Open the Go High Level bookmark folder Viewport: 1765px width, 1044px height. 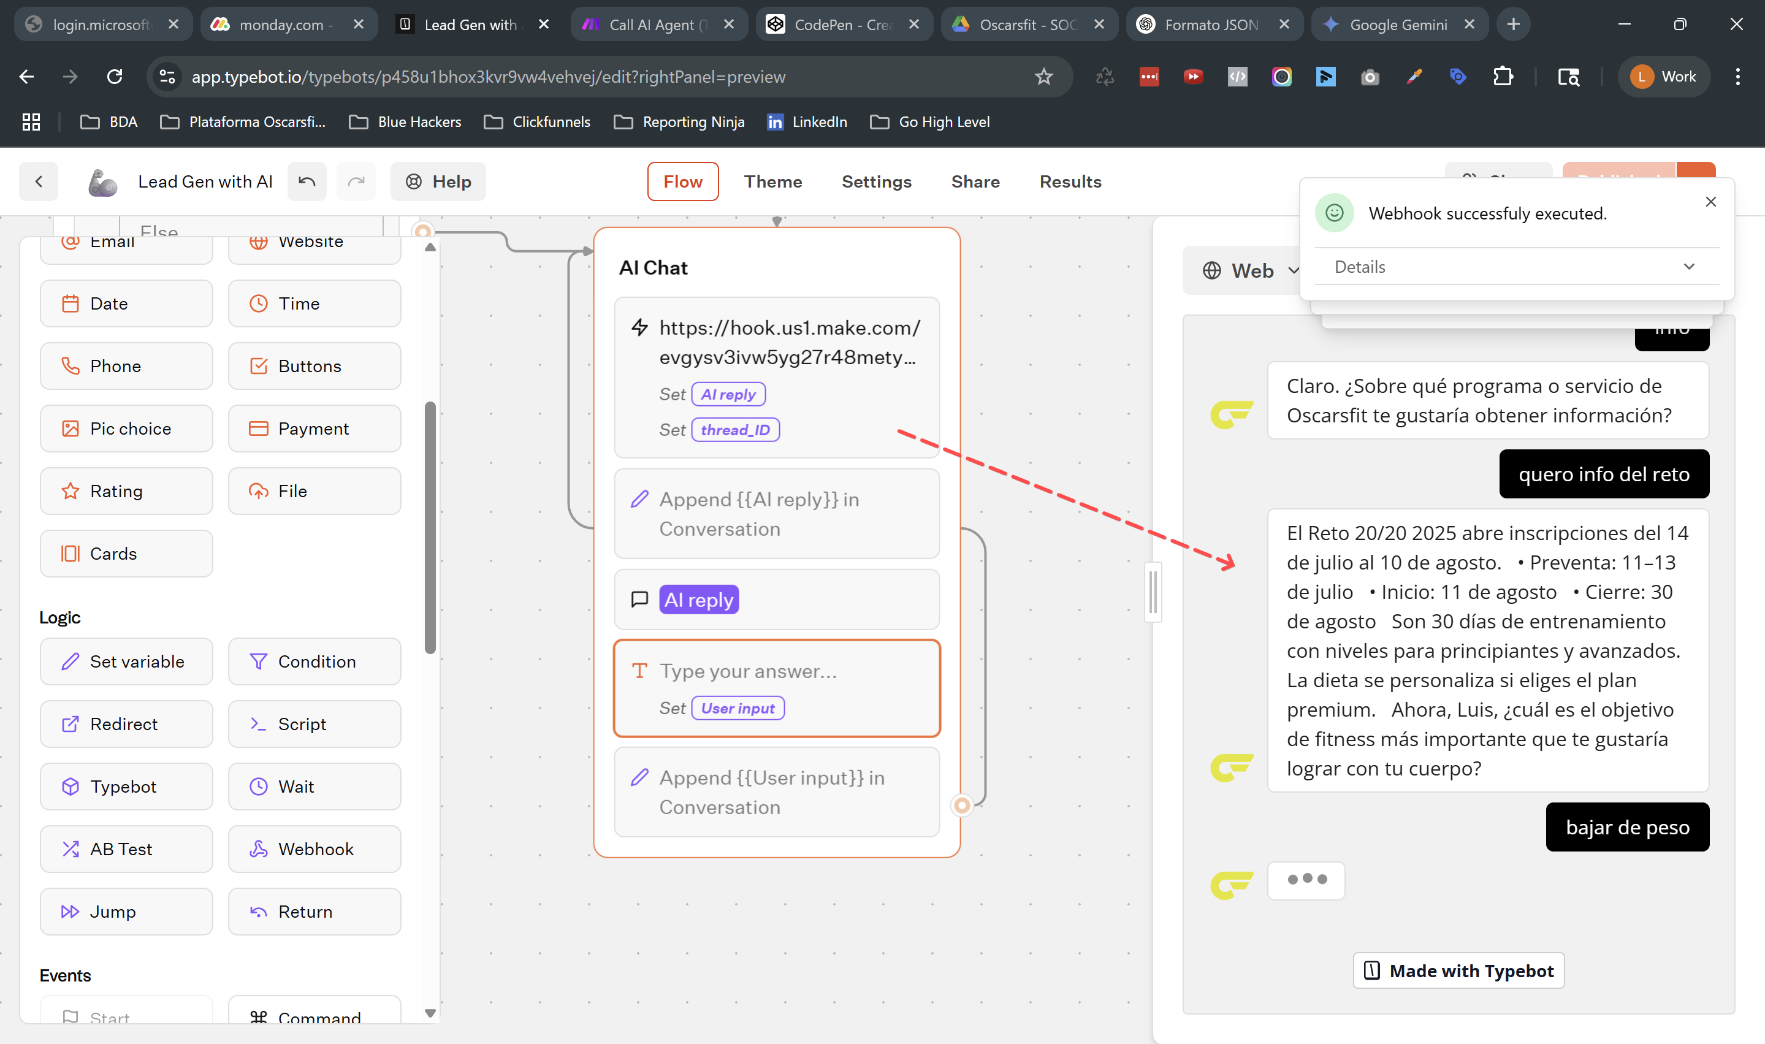(930, 122)
